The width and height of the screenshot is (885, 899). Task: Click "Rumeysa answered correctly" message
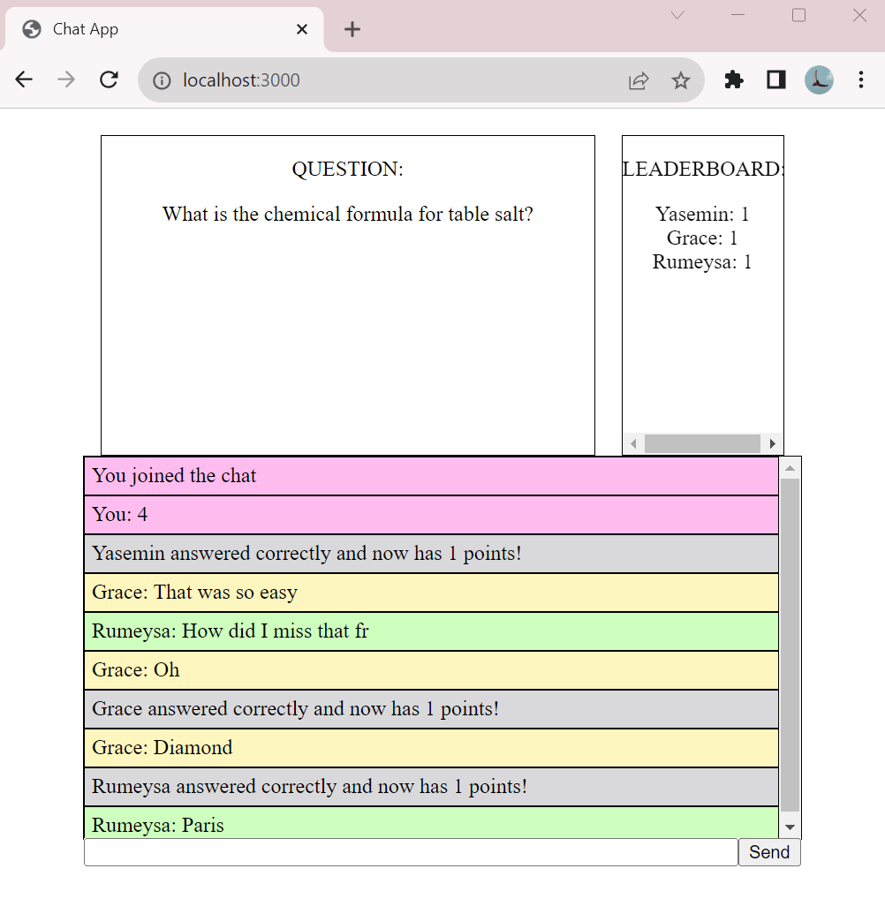tap(431, 787)
